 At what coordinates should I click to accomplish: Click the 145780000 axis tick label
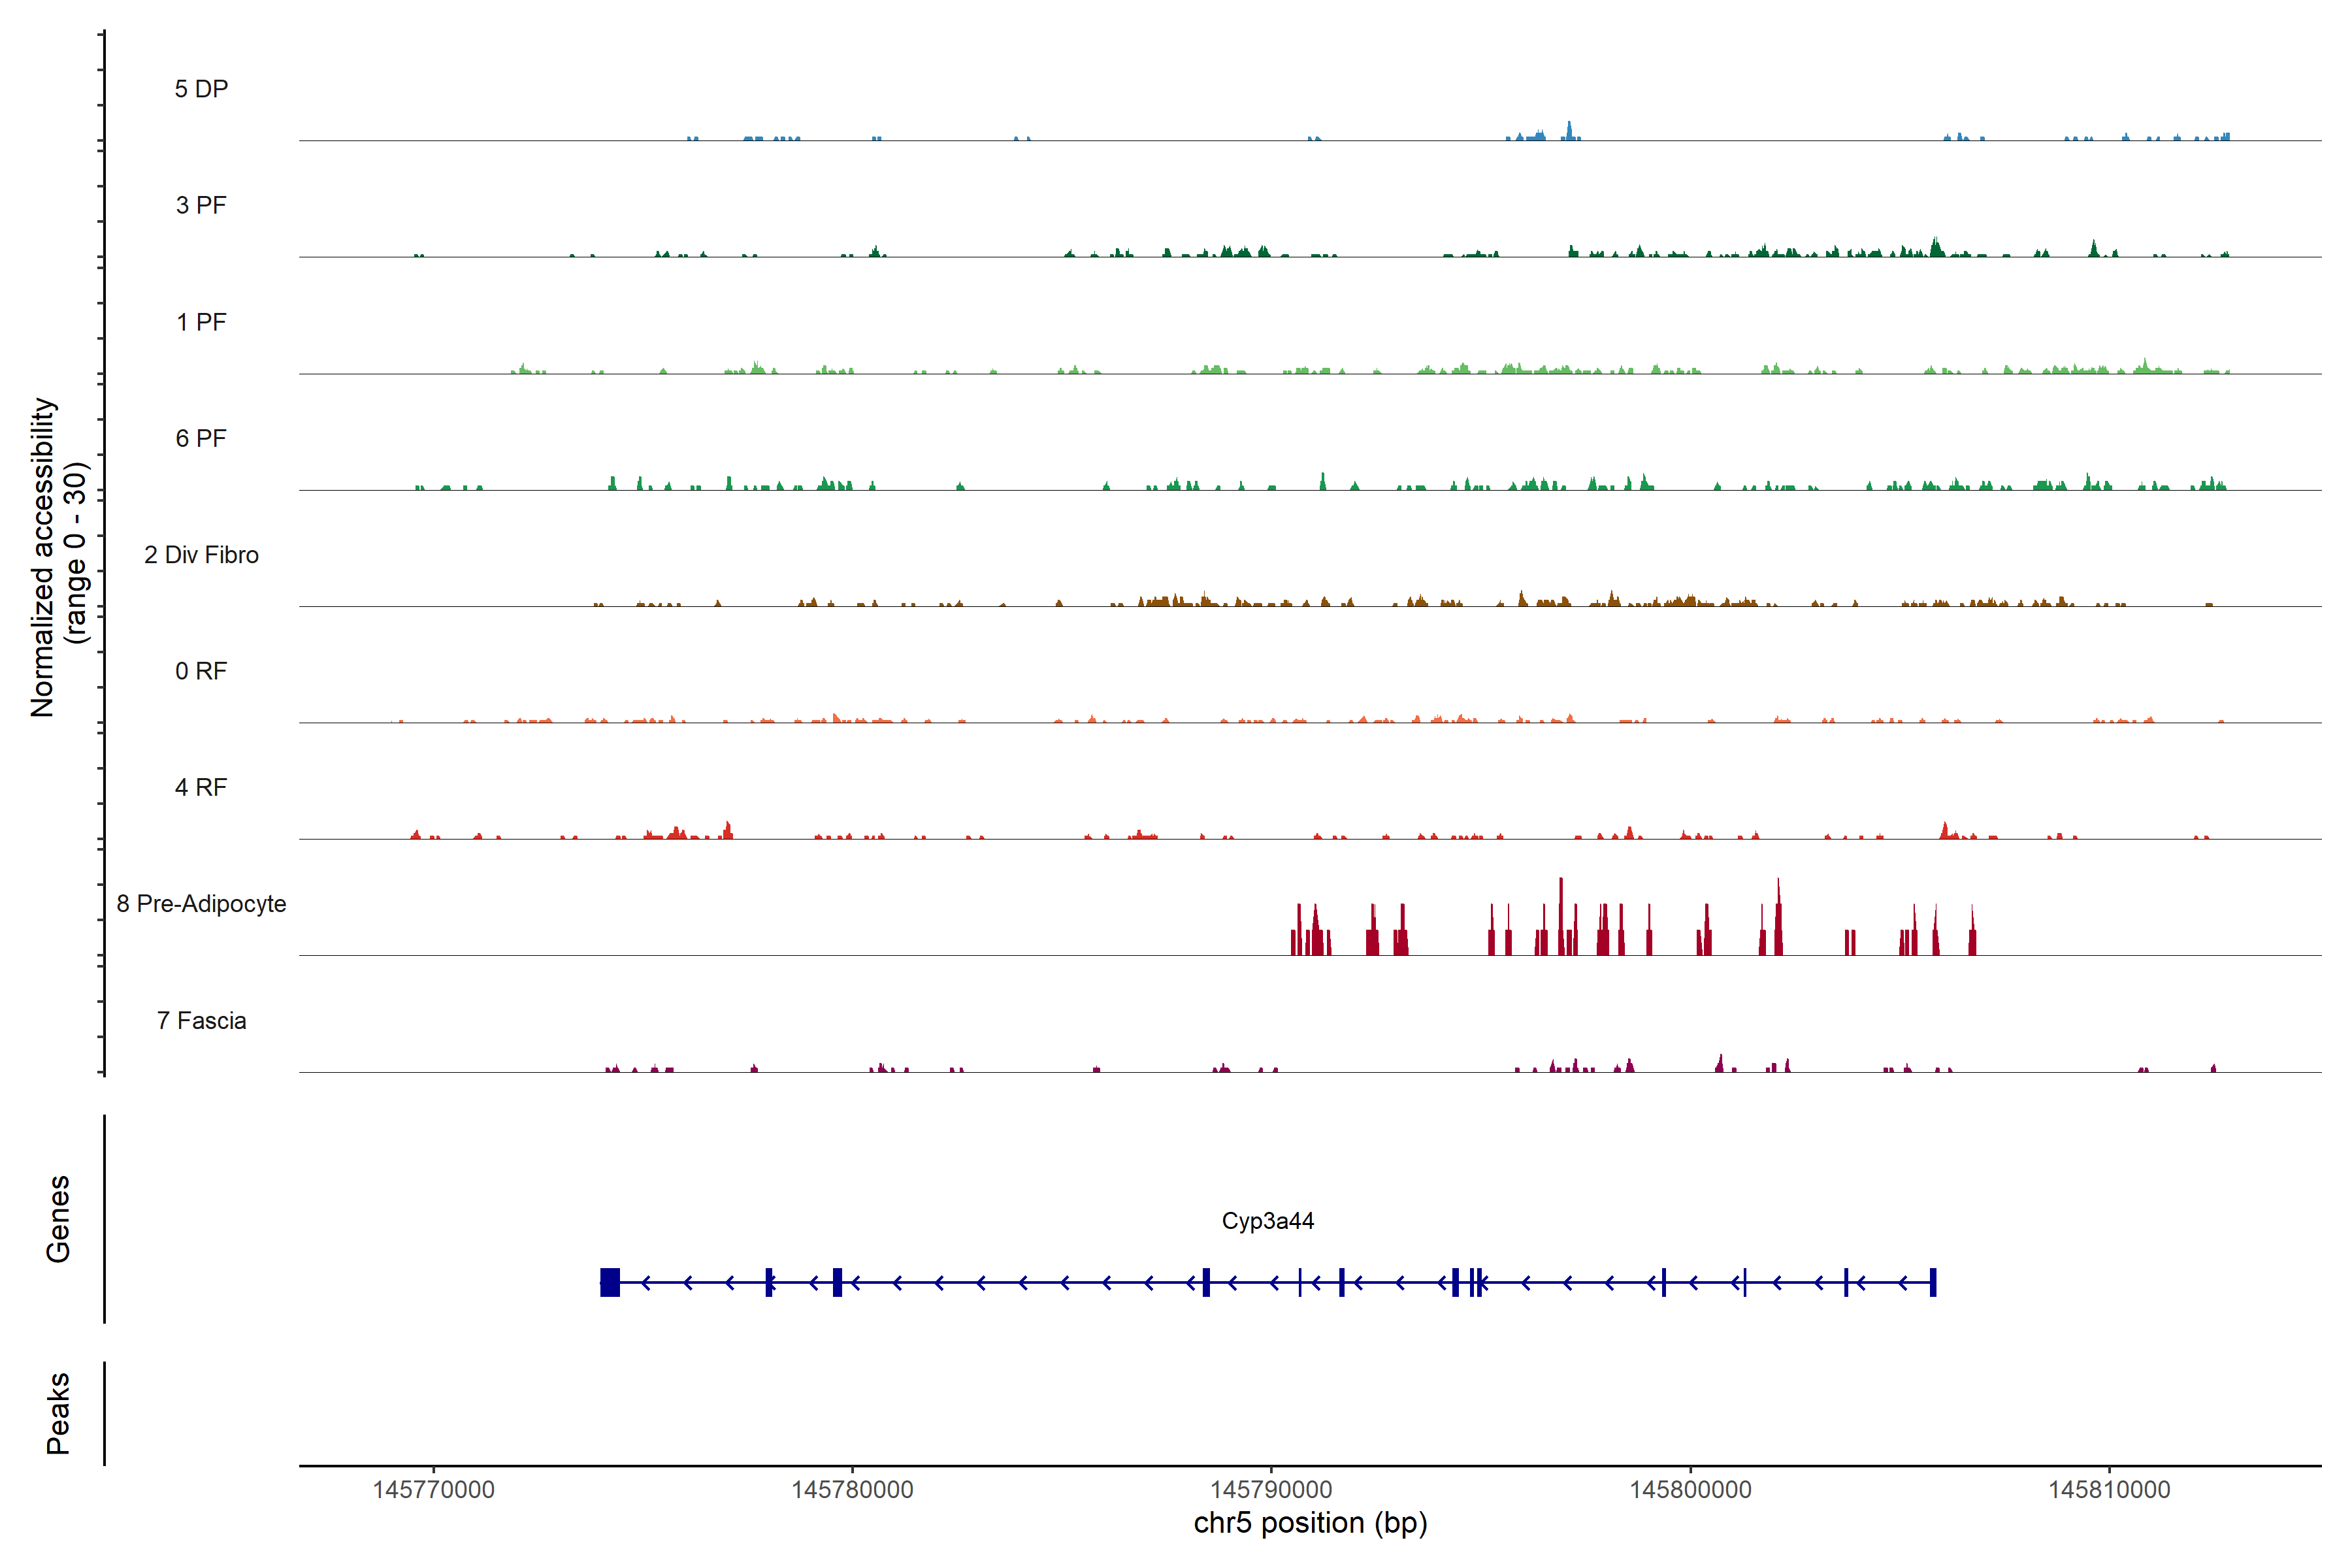pos(852,1489)
